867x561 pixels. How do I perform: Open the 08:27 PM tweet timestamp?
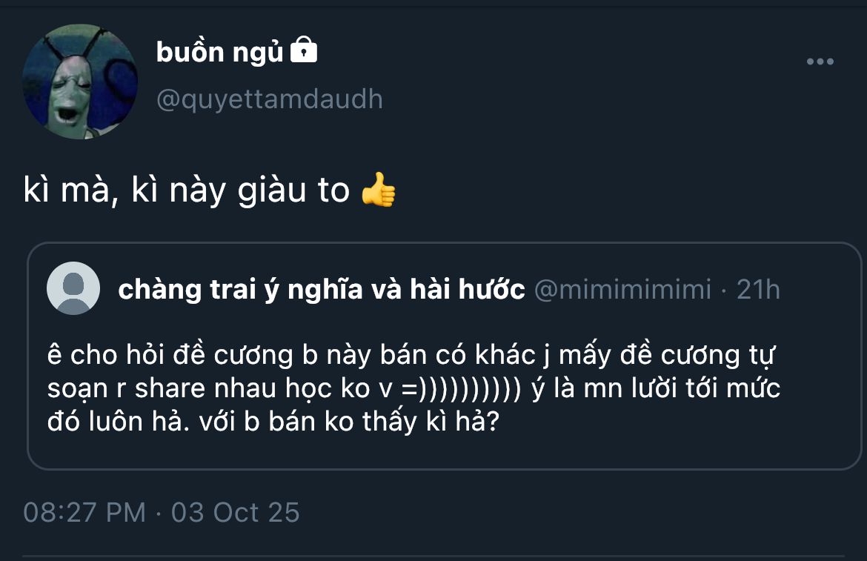[84, 512]
